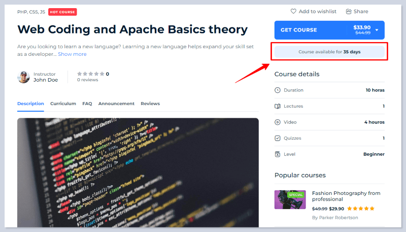The height and width of the screenshot is (232, 406).
Task: Click the John Doe instructor name
Action: (x=46, y=80)
